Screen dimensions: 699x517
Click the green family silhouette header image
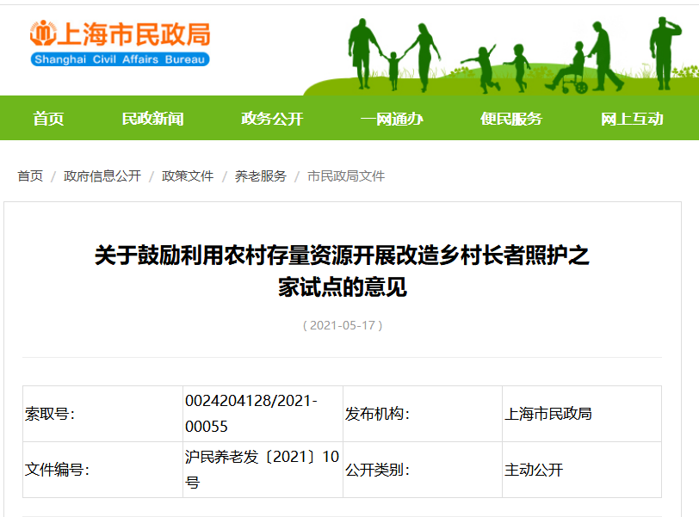[x=502, y=55]
